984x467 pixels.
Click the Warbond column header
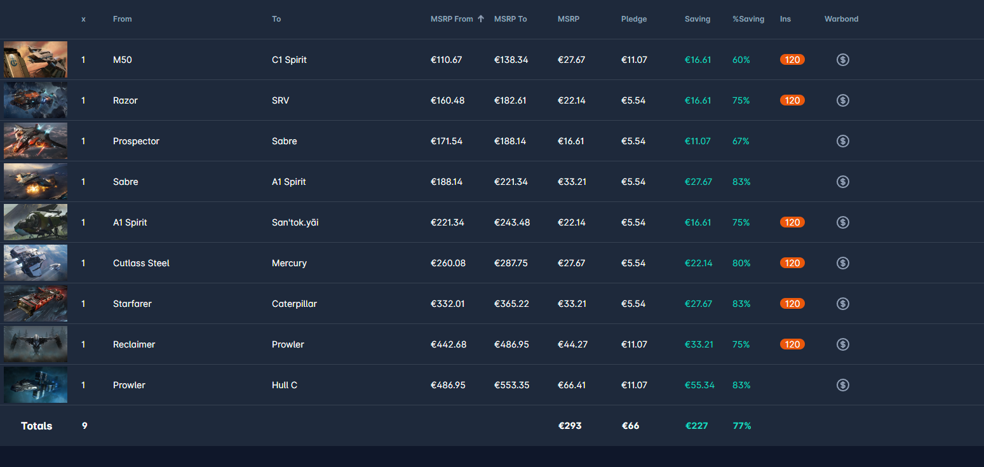coord(841,19)
